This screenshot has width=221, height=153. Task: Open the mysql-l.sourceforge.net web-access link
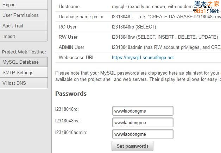coord(143,57)
